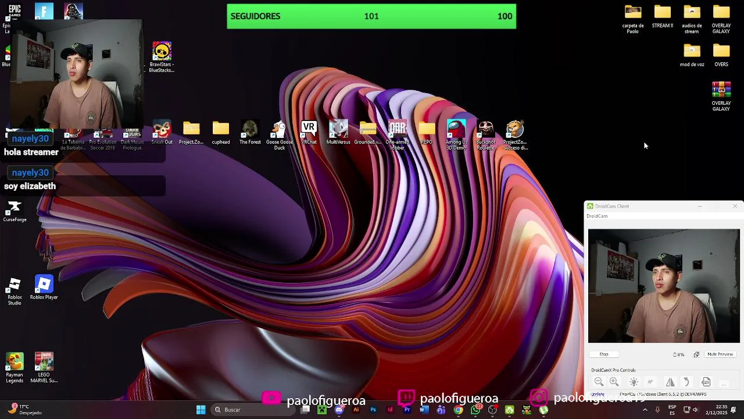Click zoom in in DroidCamX Pro Controls
744x419 pixels.
click(x=614, y=382)
